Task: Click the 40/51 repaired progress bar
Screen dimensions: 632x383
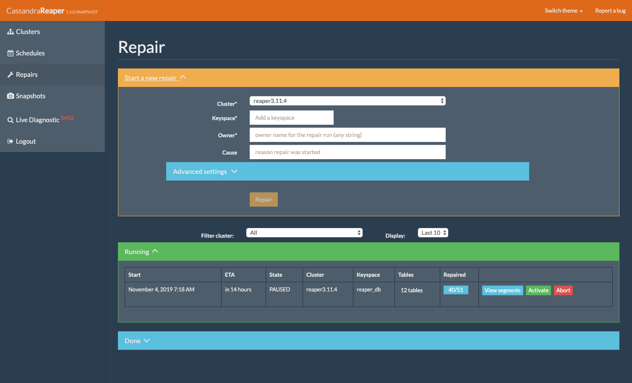Action: (456, 290)
